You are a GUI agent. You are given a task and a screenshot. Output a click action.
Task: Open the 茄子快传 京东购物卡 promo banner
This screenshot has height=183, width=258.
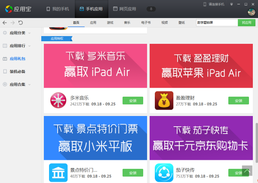tap(201, 138)
